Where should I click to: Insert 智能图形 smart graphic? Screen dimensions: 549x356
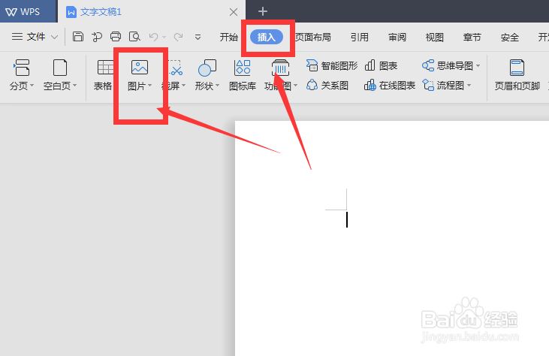point(332,65)
